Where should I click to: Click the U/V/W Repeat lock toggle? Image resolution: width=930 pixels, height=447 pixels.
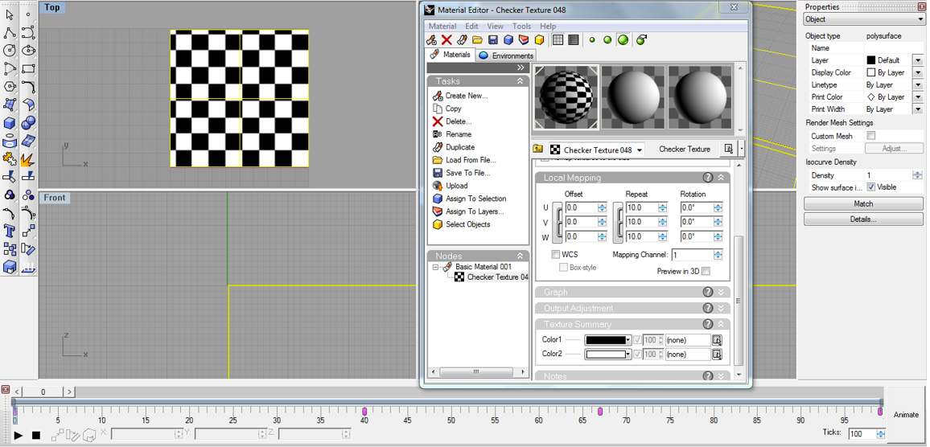click(618, 223)
